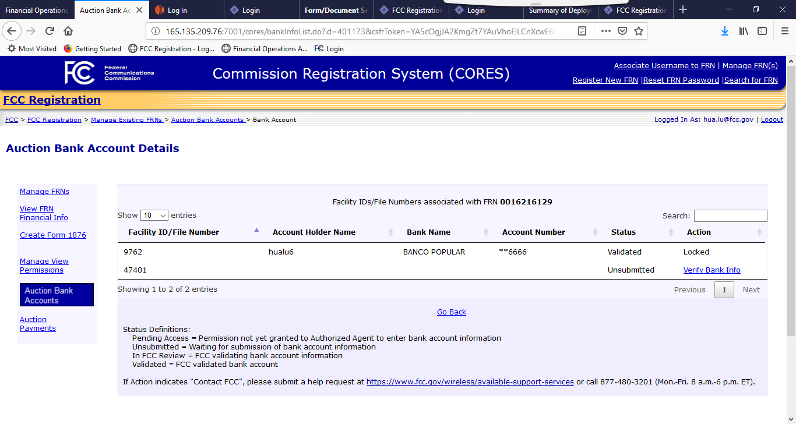Screen dimensions: 796x424
Task: Select facility ID 9762 cell
Action: pos(133,252)
